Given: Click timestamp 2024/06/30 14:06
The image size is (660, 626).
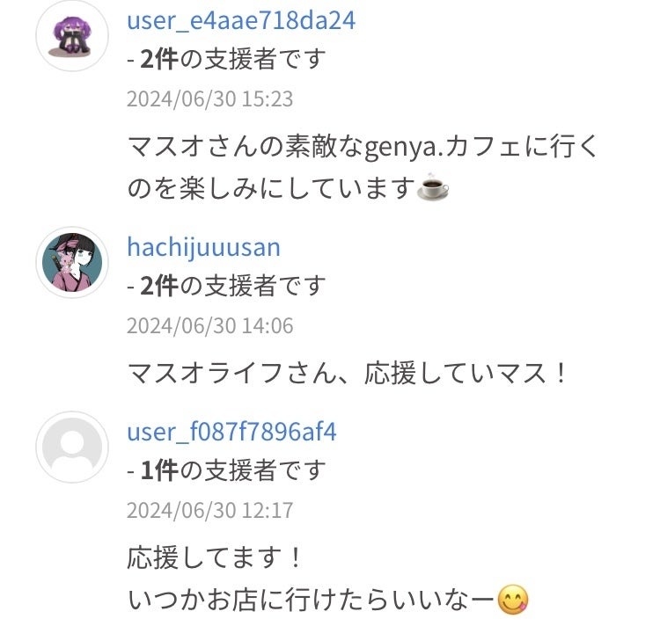Looking at the screenshot, I should [x=209, y=326].
